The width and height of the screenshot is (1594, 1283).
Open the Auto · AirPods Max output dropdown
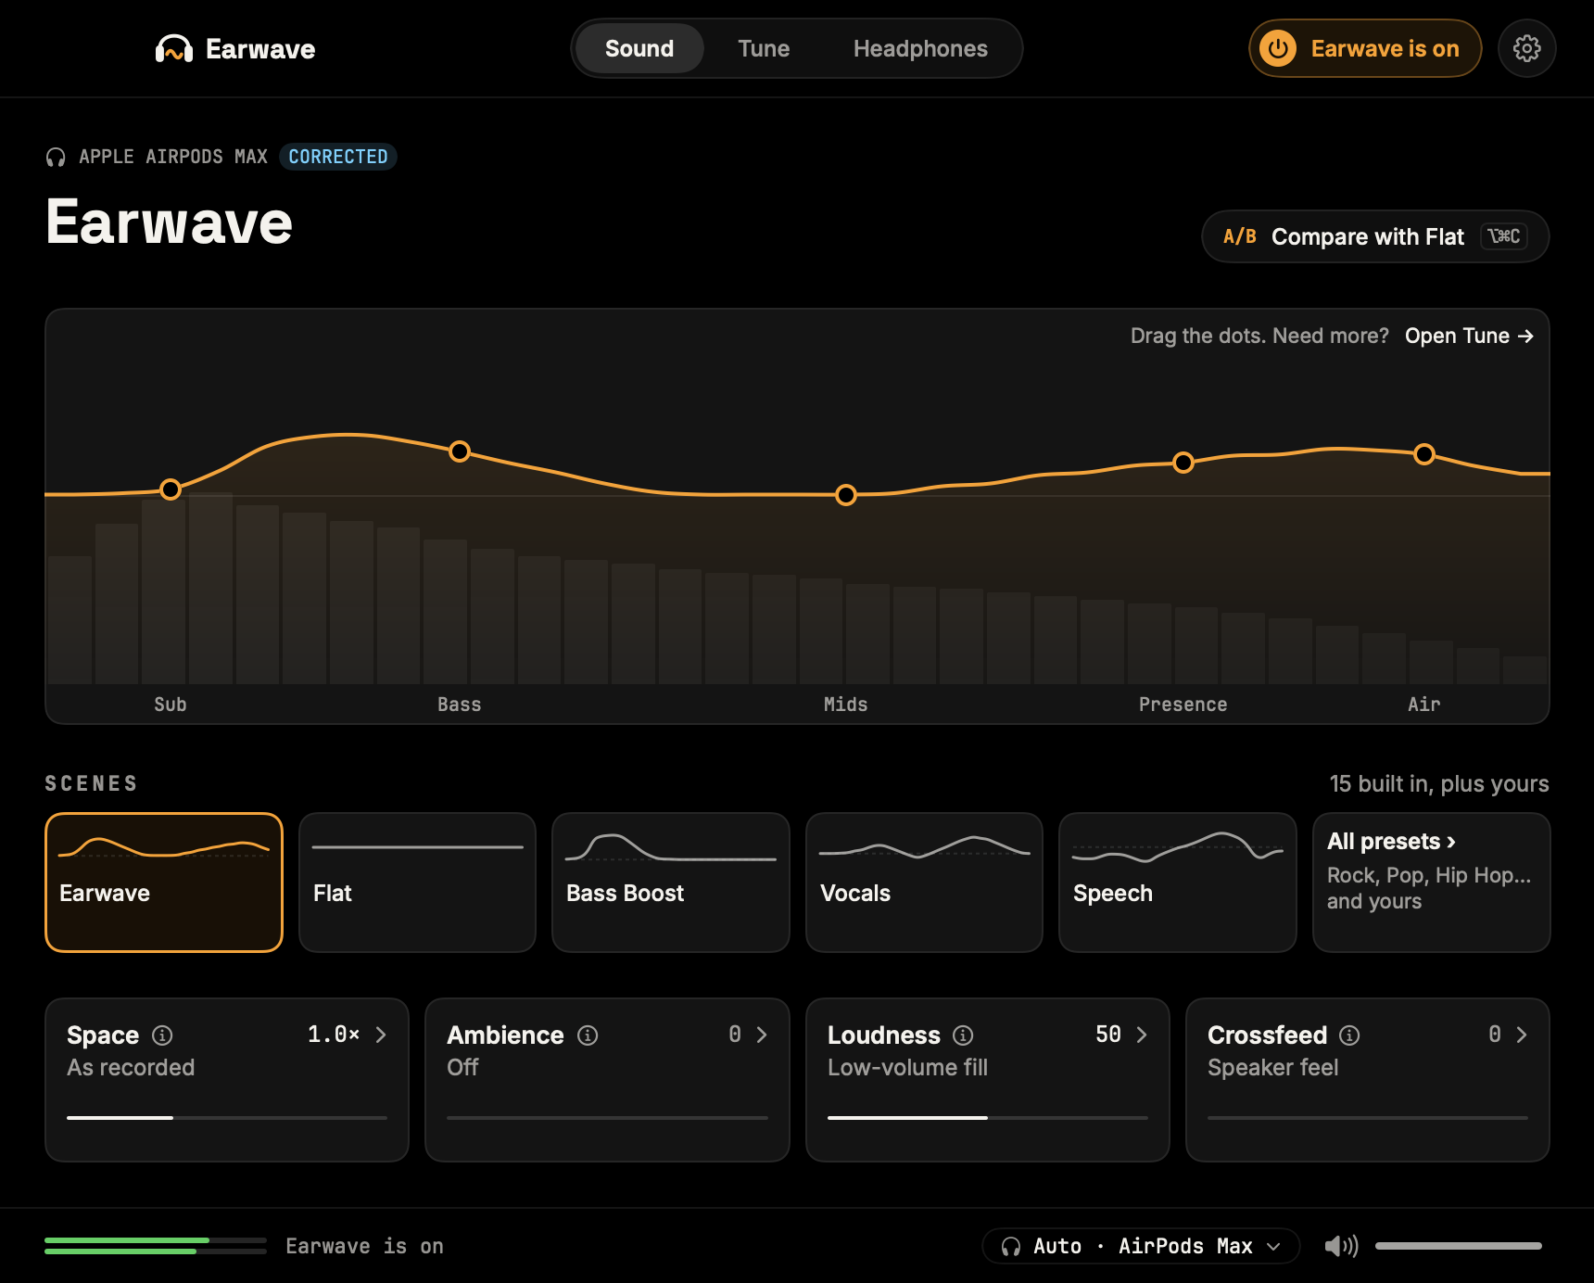(x=1141, y=1246)
